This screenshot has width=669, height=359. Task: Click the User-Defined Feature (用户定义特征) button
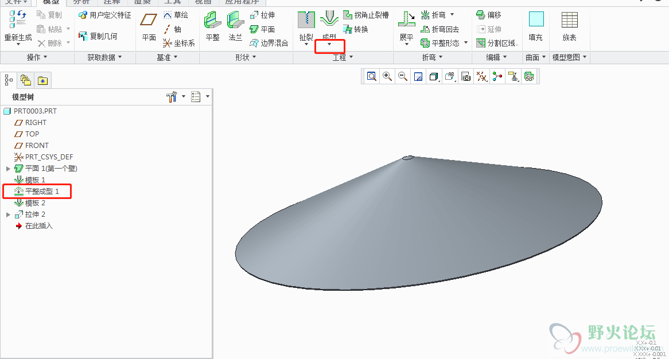(105, 15)
